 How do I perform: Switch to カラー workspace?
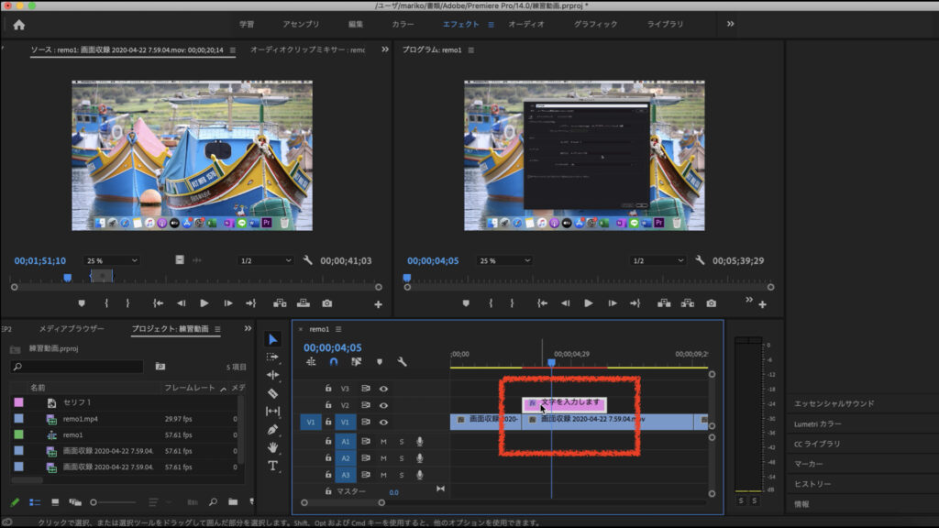click(x=403, y=25)
